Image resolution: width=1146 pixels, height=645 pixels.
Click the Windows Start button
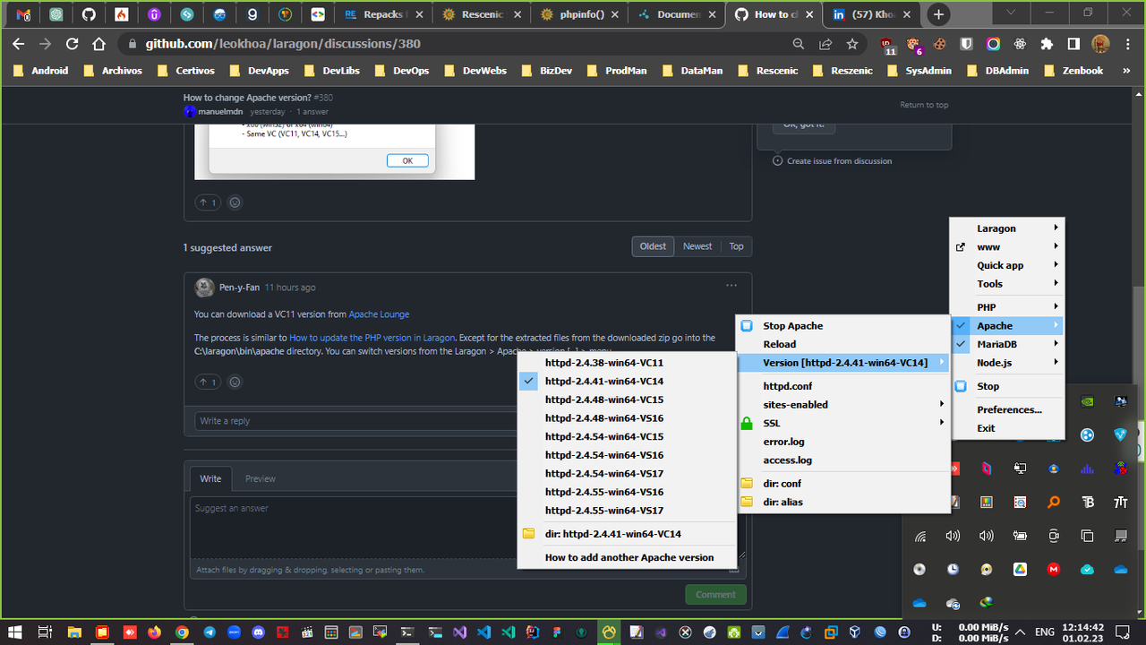pyautogui.click(x=15, y=632)
